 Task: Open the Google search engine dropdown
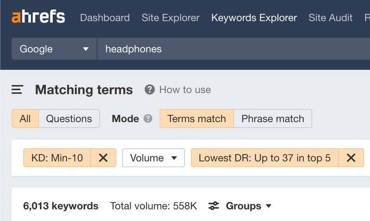(x=54, y=49)
